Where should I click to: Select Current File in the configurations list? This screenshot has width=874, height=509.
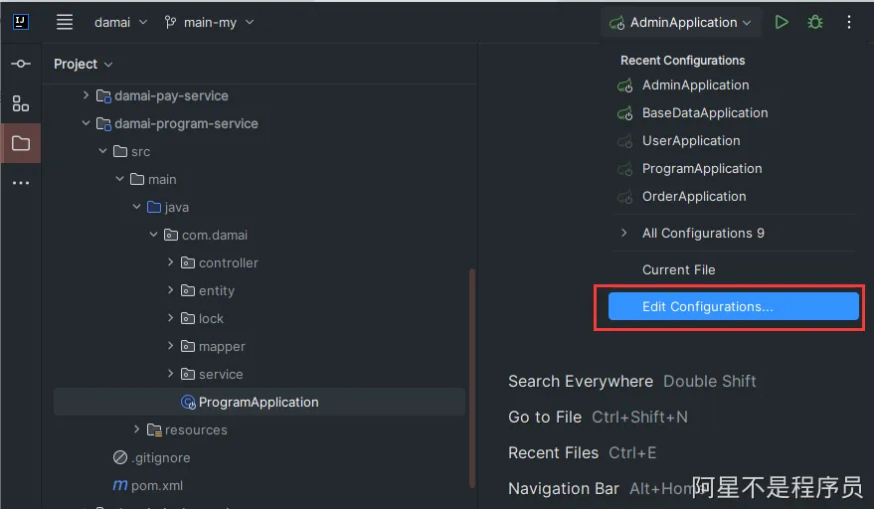click(x=678, y=269)
